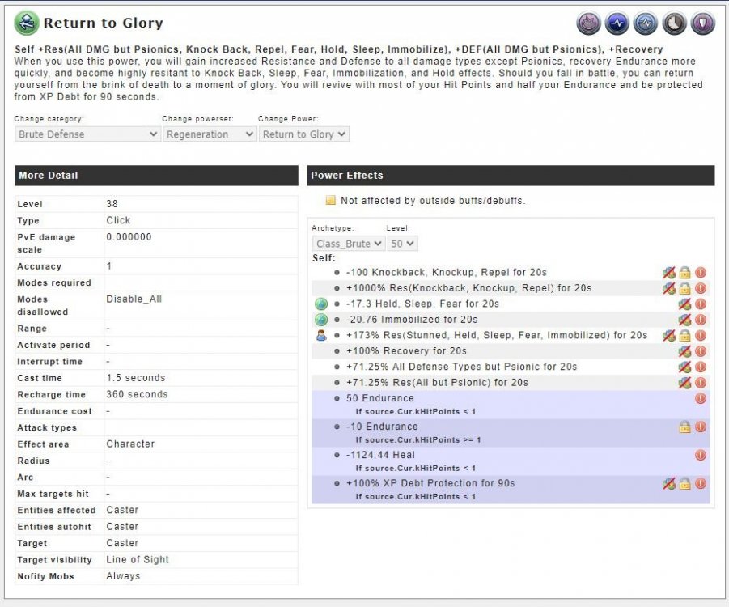Image resolution: width=729 pixels, height=607 pixels.
Task: Click red alert icon on 50 Endurance row
Action: [x=701, y=398]
